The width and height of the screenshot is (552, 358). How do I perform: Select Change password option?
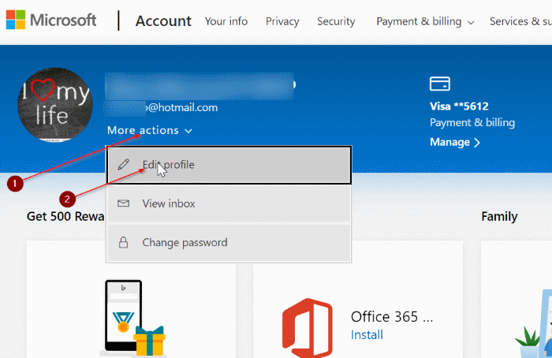click(x=229, y=243)
